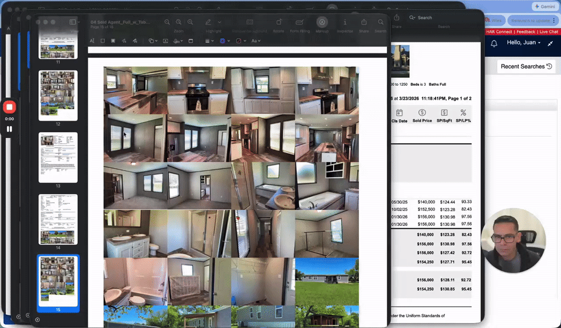Screen dimensions: 561x328
Task: Stop the screen recording with red button
Action: pos(9,107)
